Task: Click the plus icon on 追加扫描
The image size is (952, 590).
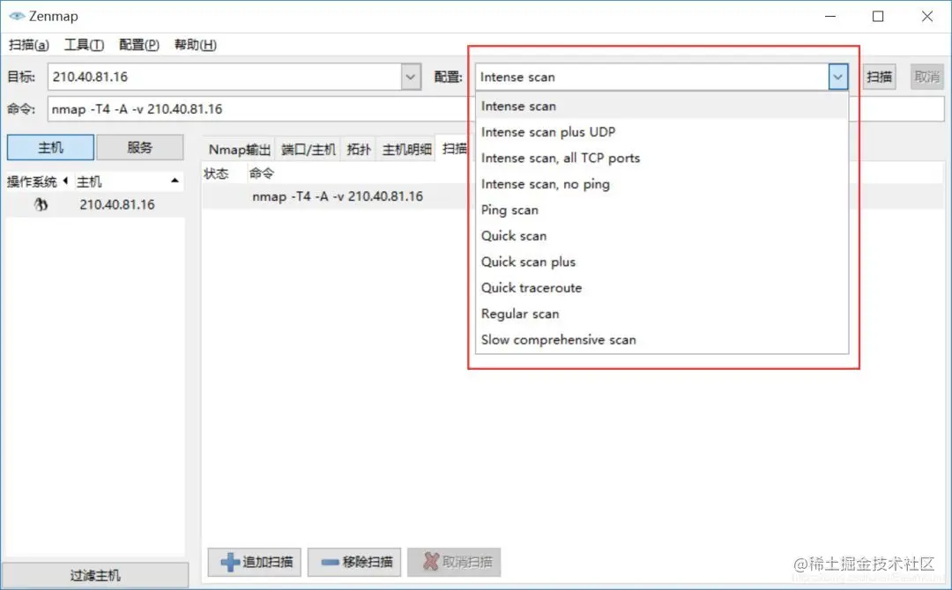Action: tap(229, 562)
